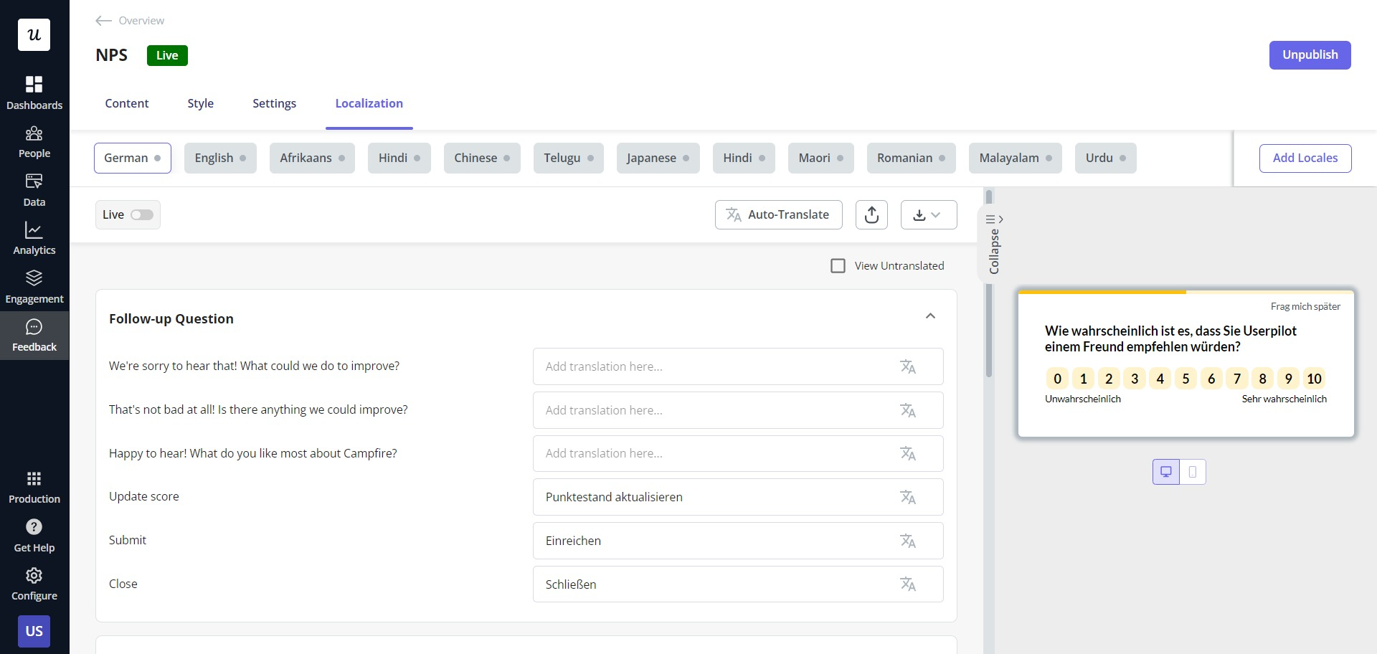Select the desktop preview toggle
The image size is (1377, 654).
coord(1166,471)
